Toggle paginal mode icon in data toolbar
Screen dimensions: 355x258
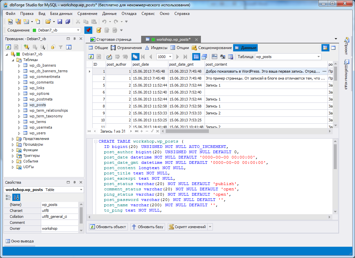[135, 57]
